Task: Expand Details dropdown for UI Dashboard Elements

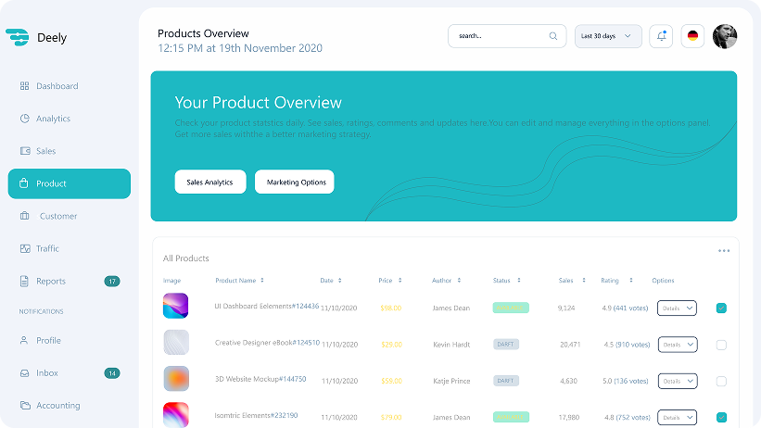Action: [677, 308]
